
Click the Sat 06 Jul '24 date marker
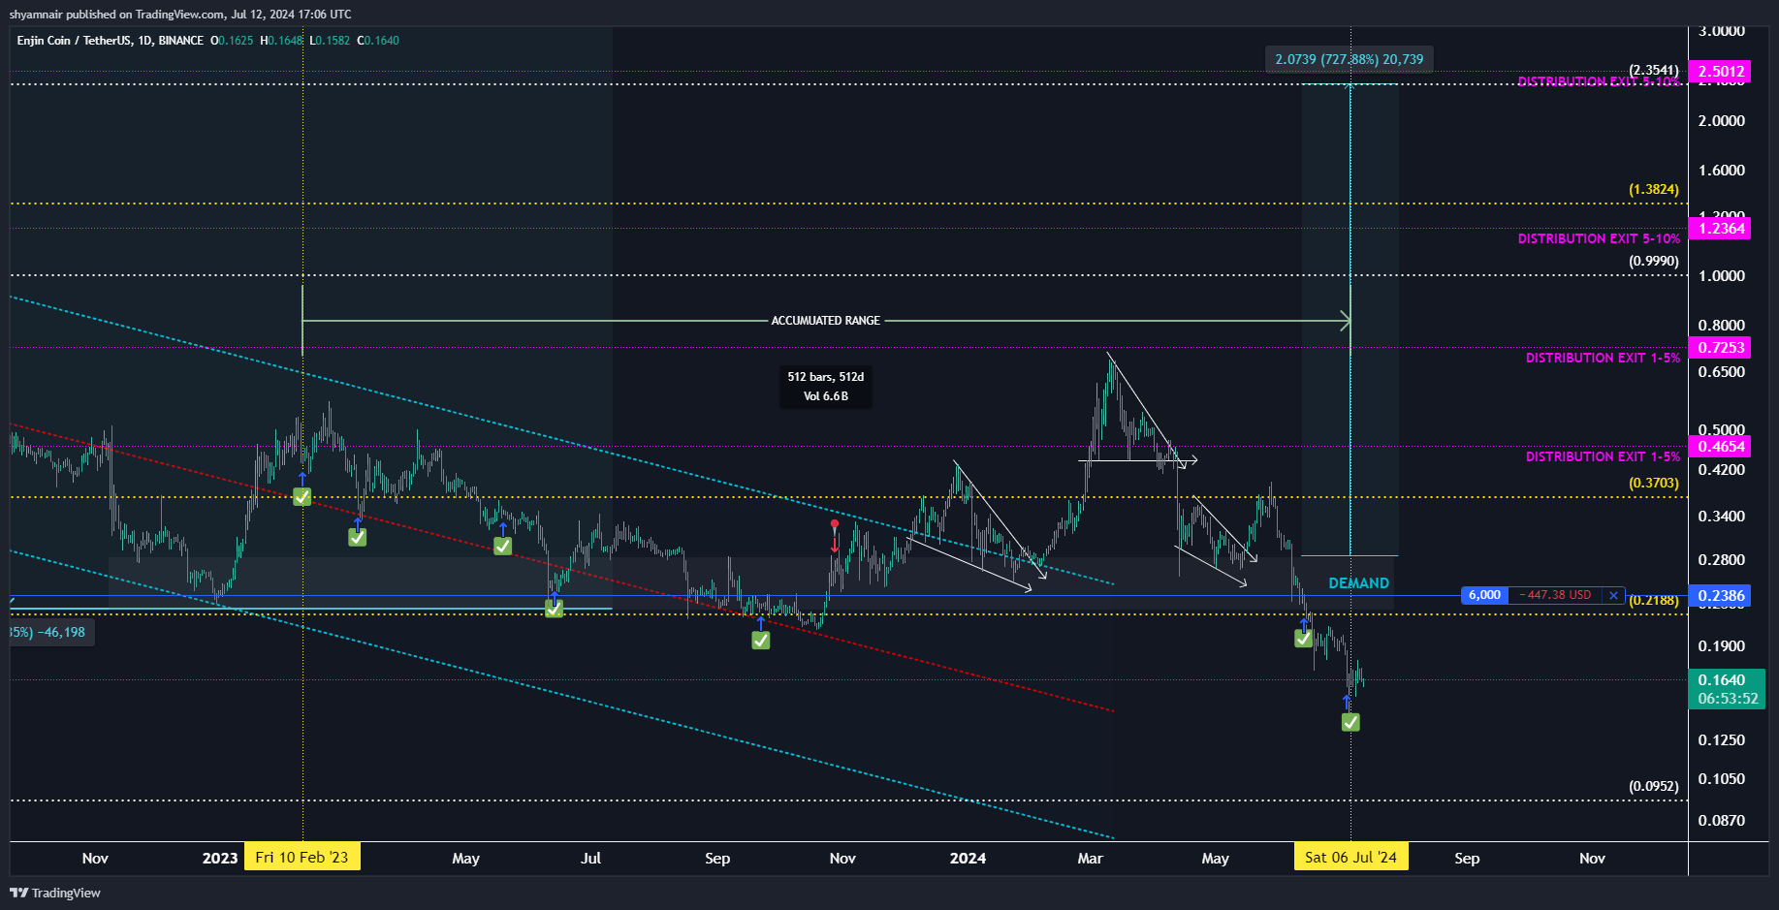[1350, 858]
